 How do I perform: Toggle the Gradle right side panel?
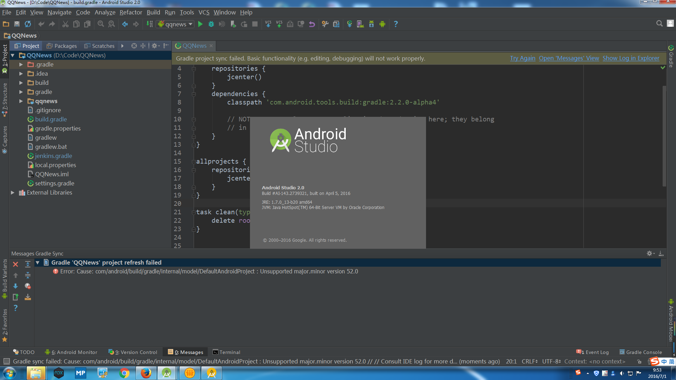[671, 56]
